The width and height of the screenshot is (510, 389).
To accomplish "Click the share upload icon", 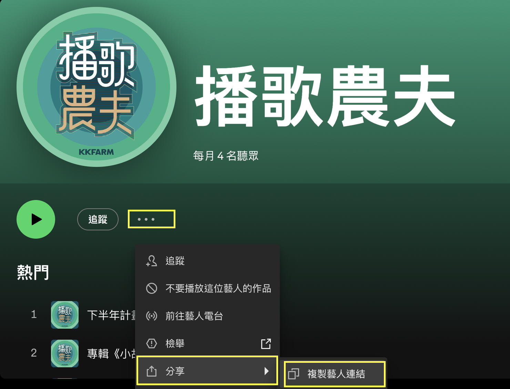I will (152, 371).
